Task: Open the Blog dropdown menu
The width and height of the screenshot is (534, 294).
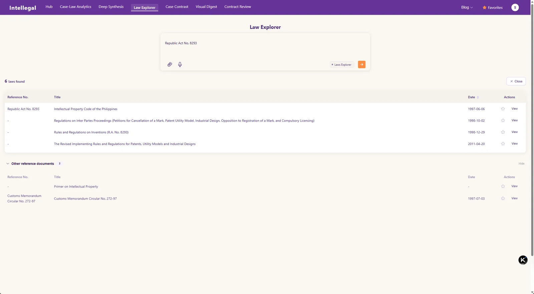Action: [467, 7]
